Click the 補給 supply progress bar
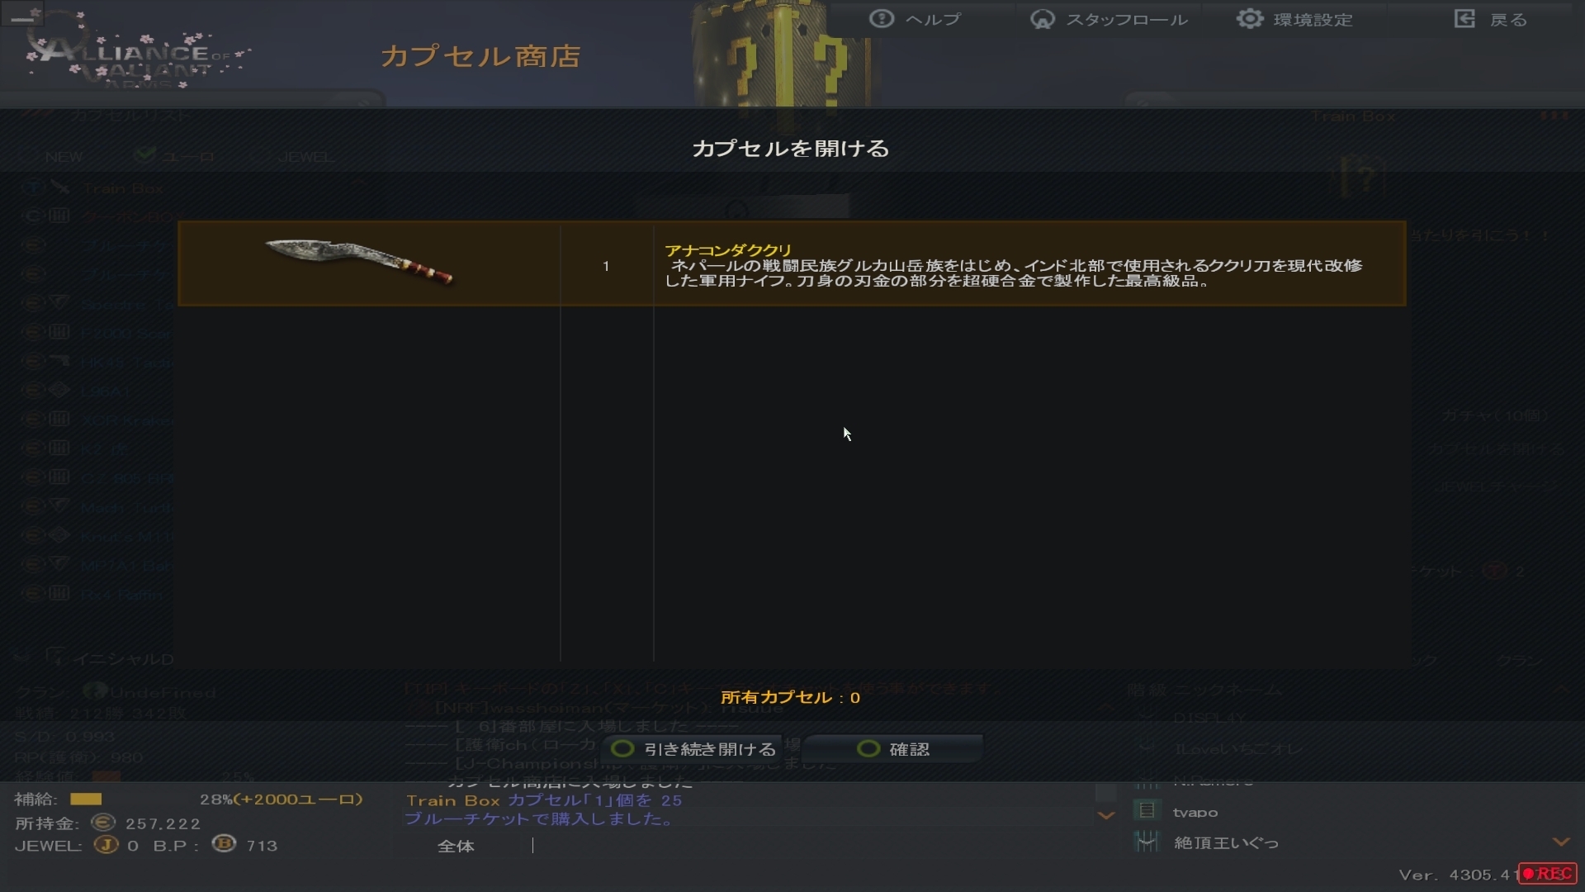This screenshot has width=1585, height=892. coord(86,799)
